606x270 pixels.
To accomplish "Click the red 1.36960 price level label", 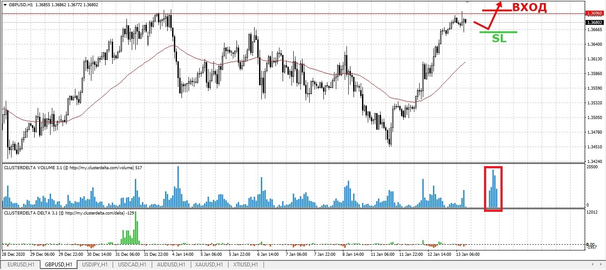I will (x=594, y=13).
